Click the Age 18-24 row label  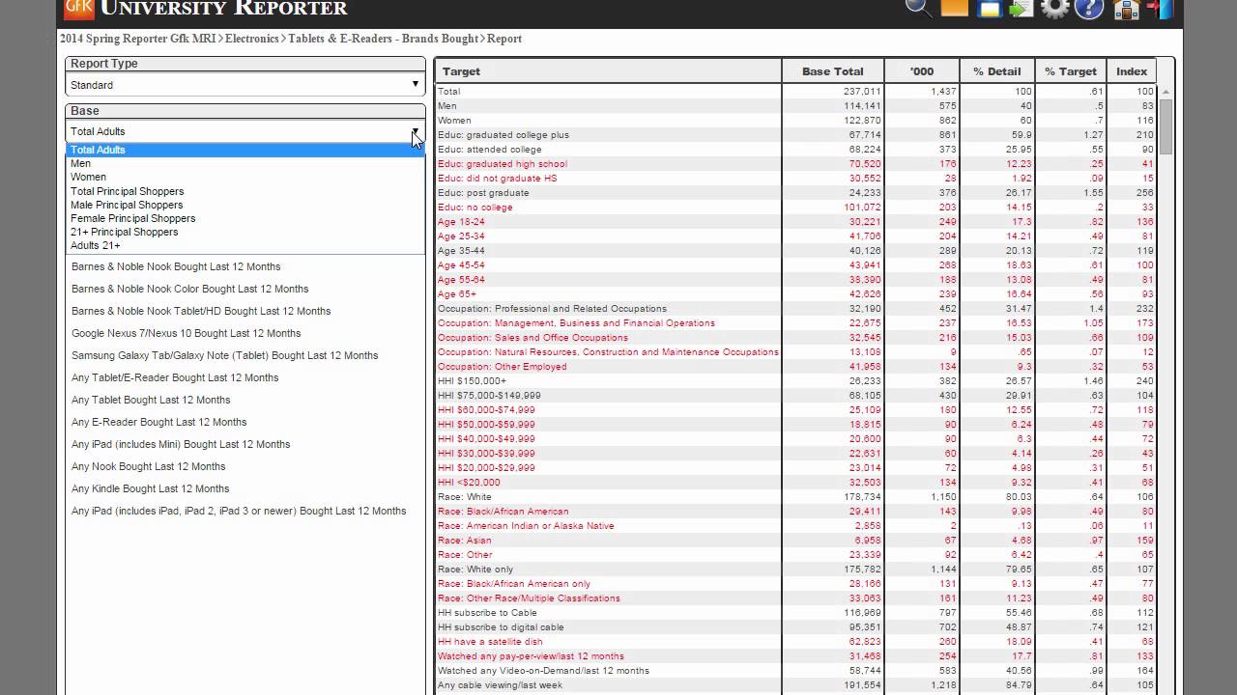coord(461,222)
